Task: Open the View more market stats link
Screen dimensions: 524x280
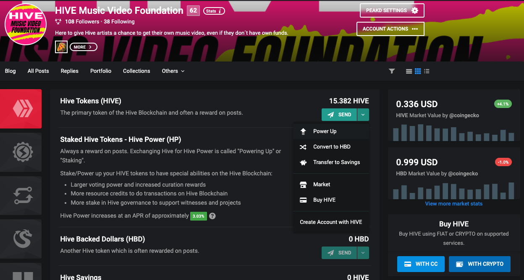Action: (454, 204)
